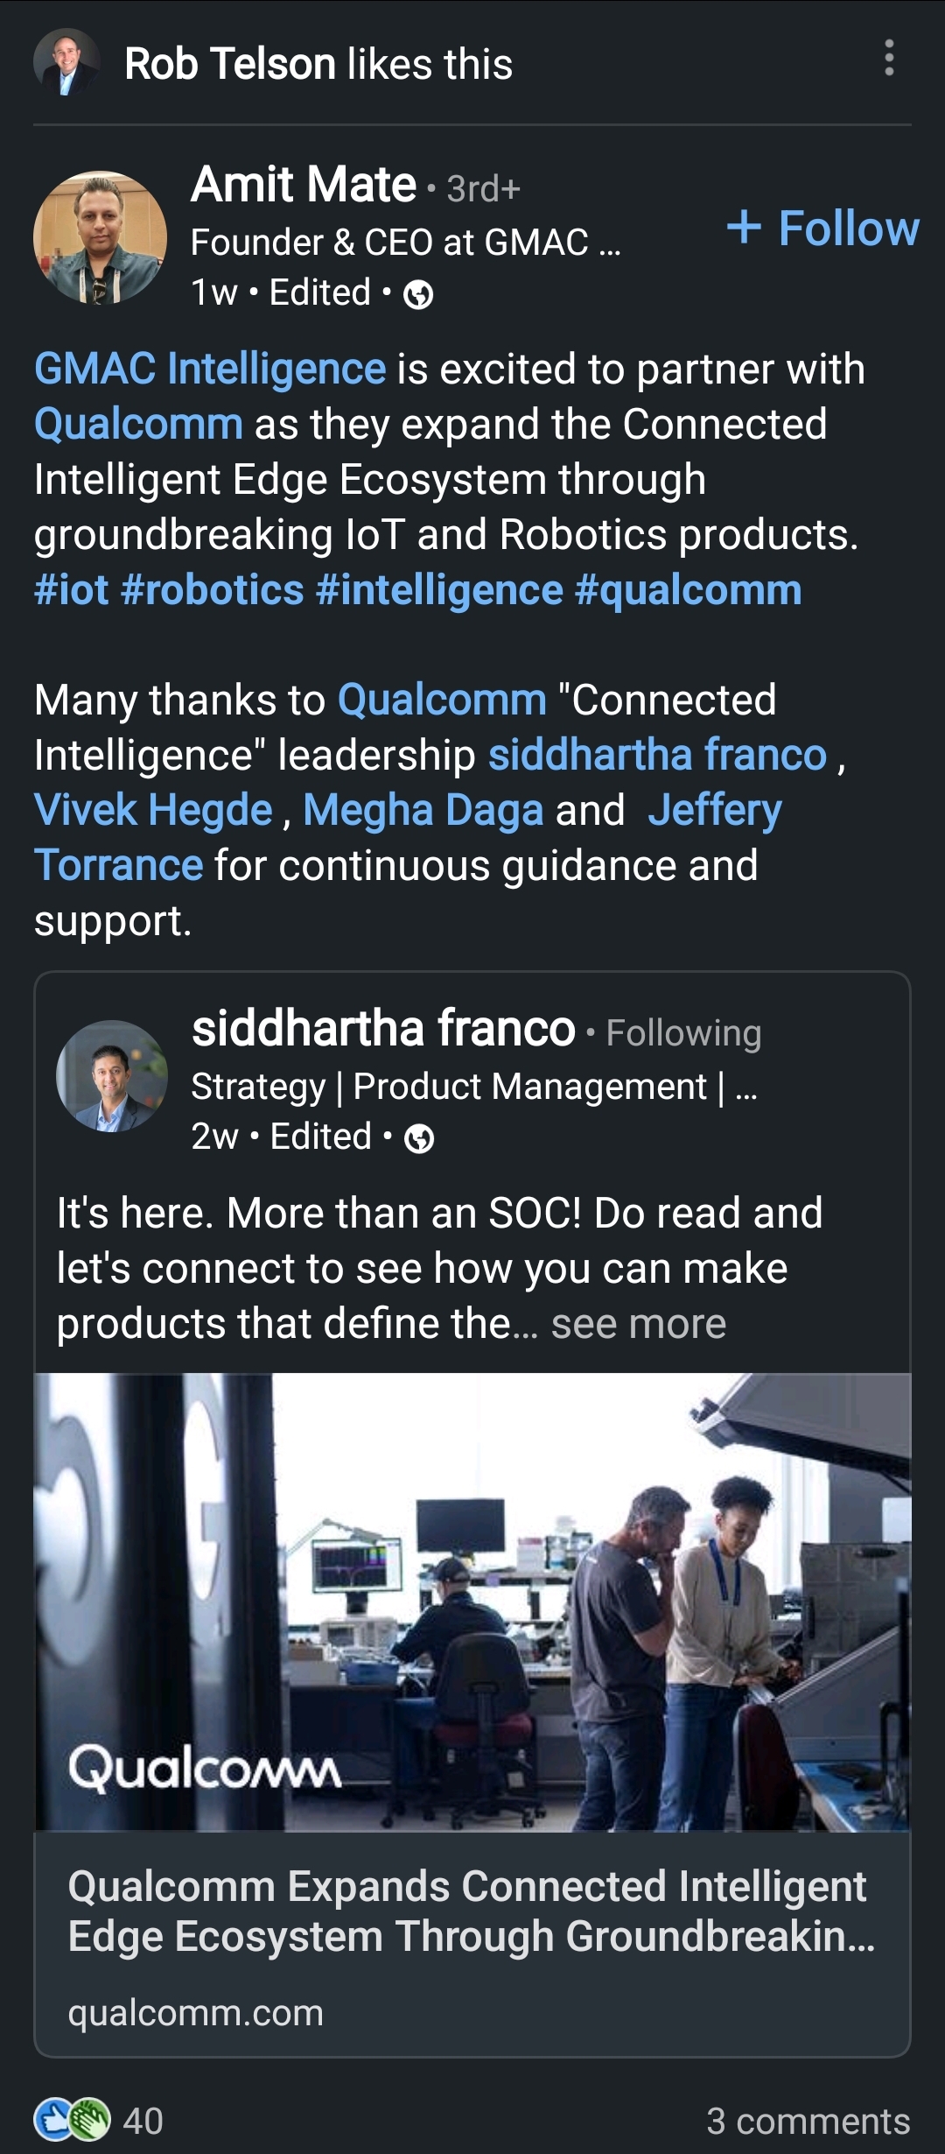Open the Qualcomm lab article image
The image size is (945, 2154).
coord(472,1601)
